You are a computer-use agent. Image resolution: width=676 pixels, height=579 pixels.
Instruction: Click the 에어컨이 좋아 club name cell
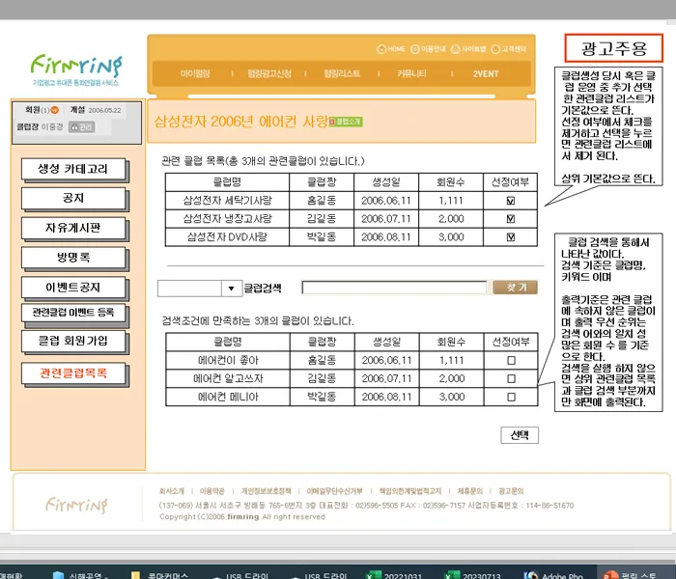[x=228, y=360]
